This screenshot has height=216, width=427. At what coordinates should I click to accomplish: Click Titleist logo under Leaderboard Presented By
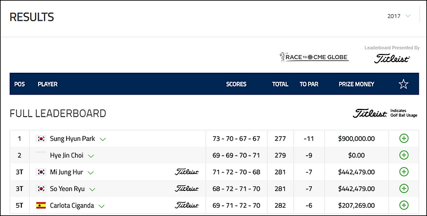point(391,59)
